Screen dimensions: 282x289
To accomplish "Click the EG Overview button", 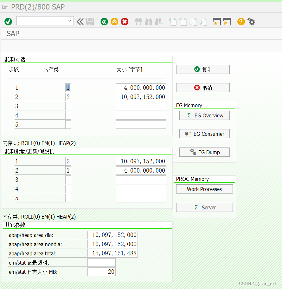I will click(204, 115).
